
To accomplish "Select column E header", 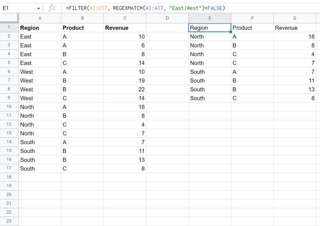I will 210,18.
